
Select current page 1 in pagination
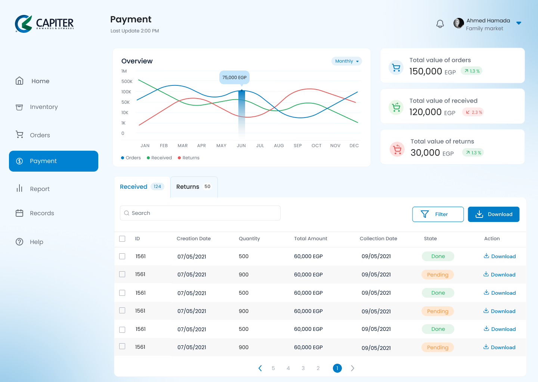337,368
